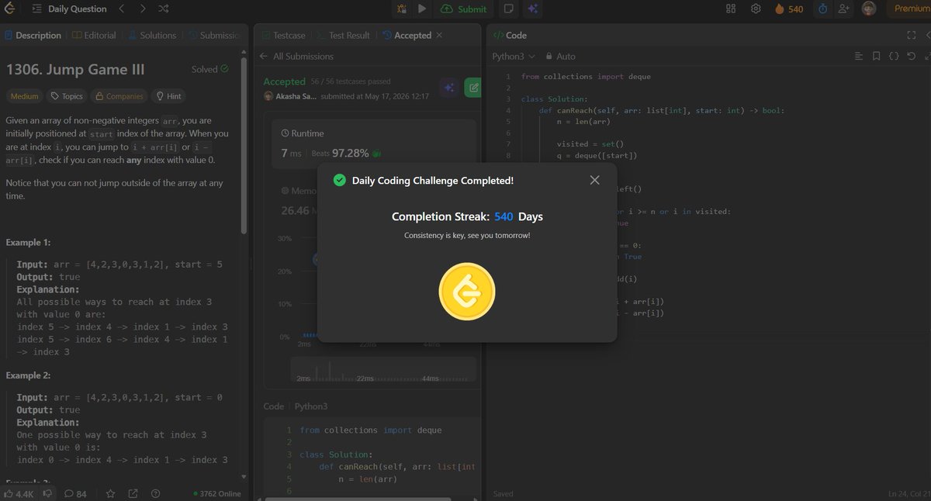
Task: Switch to the Editorial tab
Action: coord(94,35)
